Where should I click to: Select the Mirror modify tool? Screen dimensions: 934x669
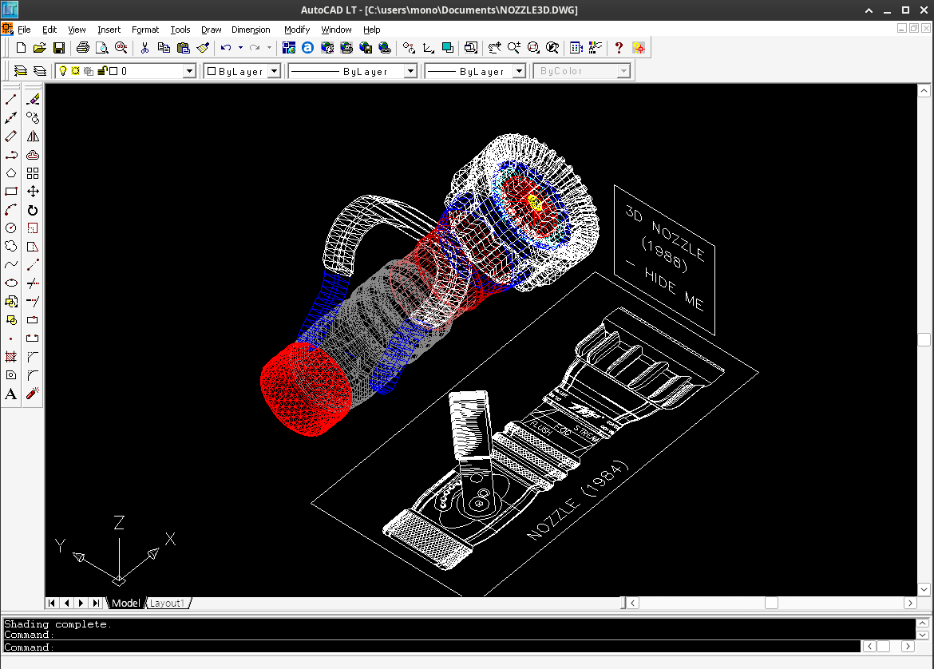(33, 137)
